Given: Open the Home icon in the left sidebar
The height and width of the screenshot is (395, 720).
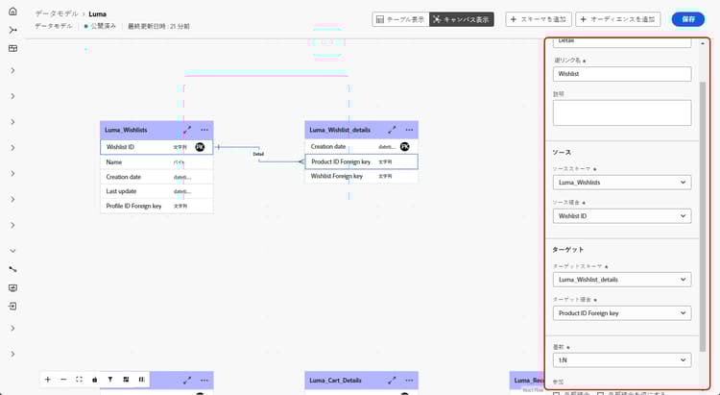Looking at the screenshot, I should 12,12.
